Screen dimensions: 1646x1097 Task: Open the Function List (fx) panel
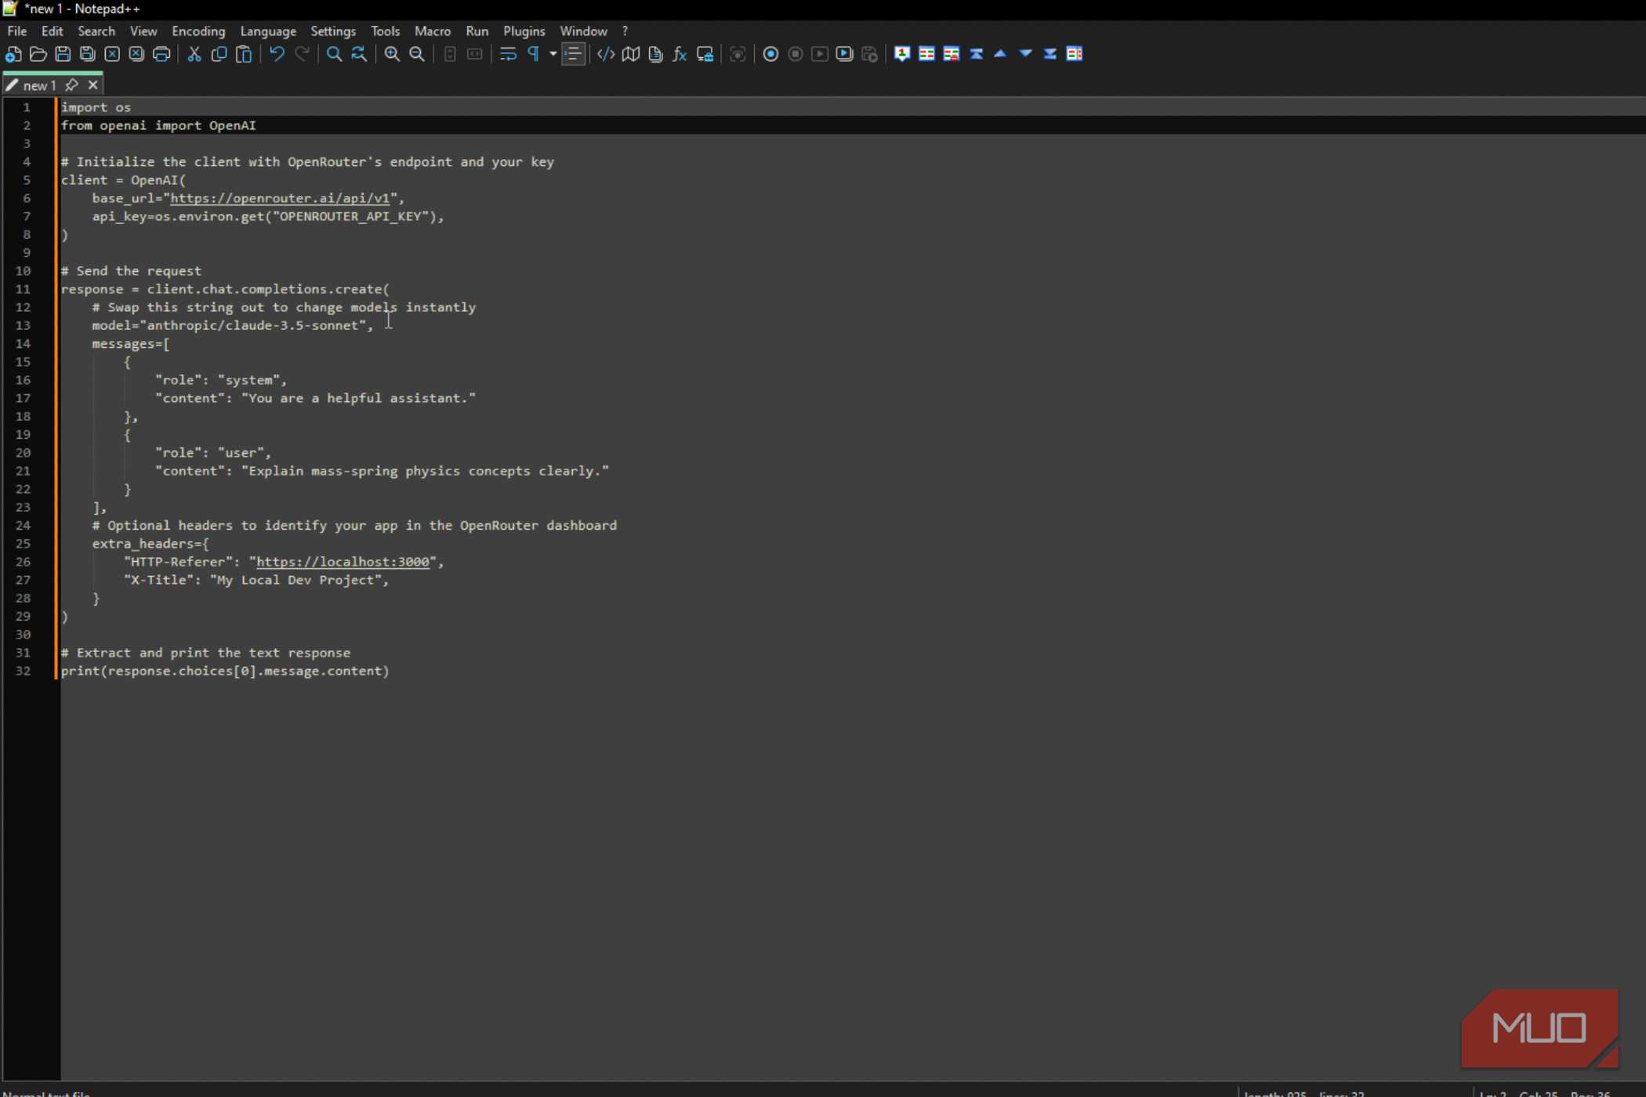click(x=680, y=54)
